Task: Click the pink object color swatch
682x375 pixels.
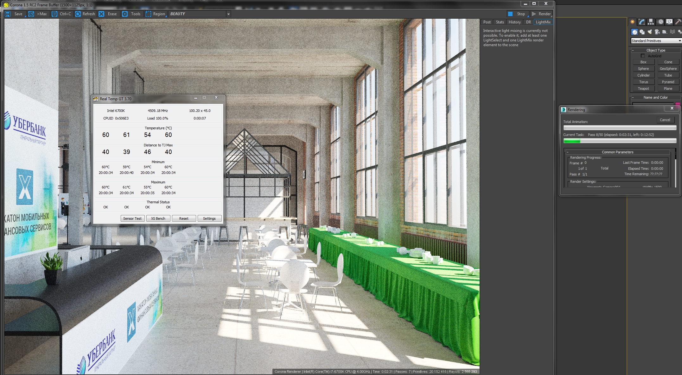Action: (678, 104)
